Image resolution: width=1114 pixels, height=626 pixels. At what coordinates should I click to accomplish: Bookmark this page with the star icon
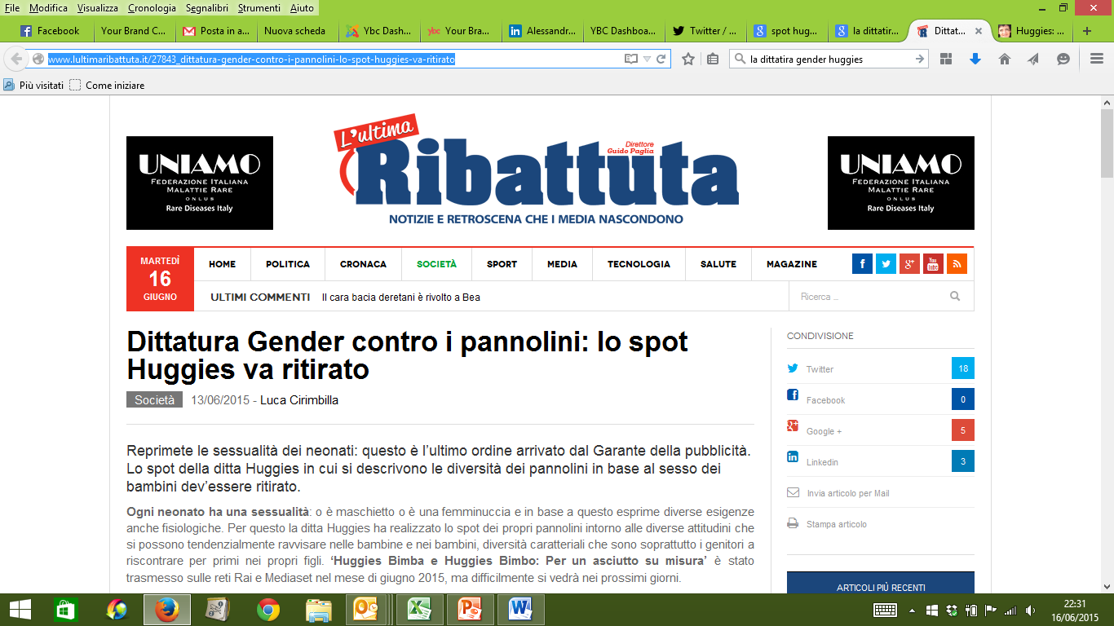[688, 59]
